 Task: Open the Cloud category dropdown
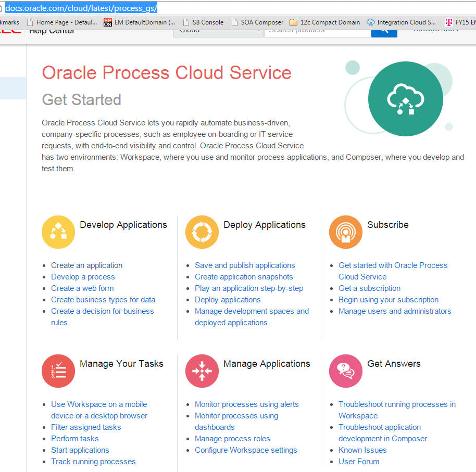[x=218, y=33]
